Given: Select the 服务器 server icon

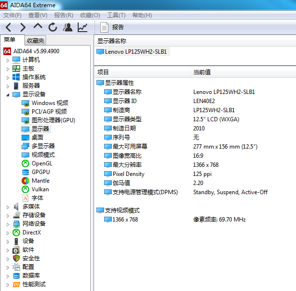Looking at the screenshot, I should pos(16,86).
